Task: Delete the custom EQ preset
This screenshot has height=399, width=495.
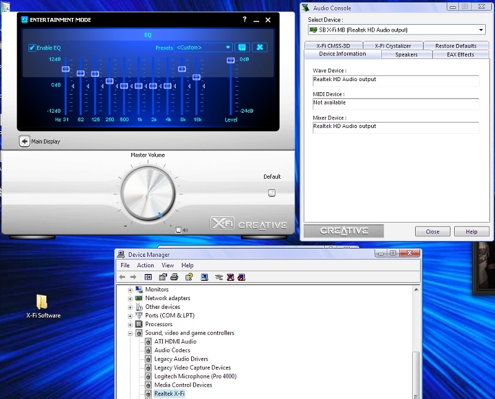Action: [x=259, y=47]
